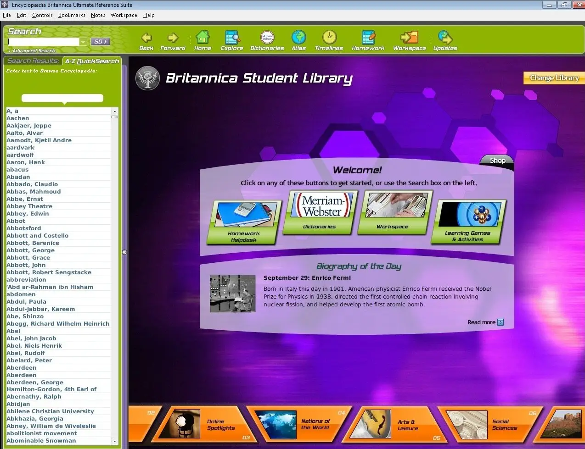Open the Merriam-Webster Dictionaries tile
Screen dimensions: 585x449
pyautogui.click(x=320, y=212)
